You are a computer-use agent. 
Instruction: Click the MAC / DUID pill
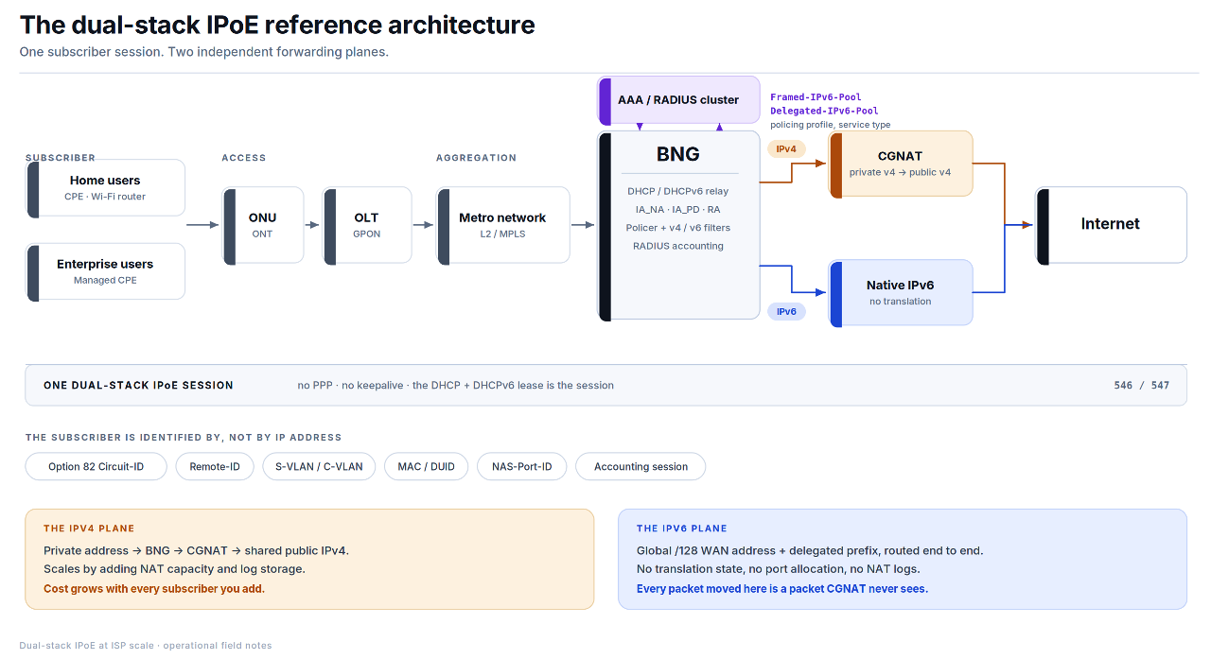(x=426, y=466)
